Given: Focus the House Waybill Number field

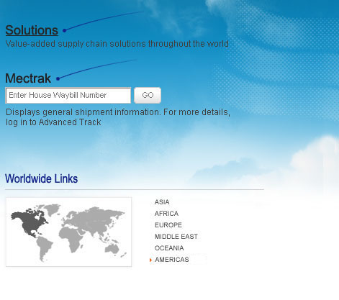Looking at the screenshot, I should tap(68, 95).
